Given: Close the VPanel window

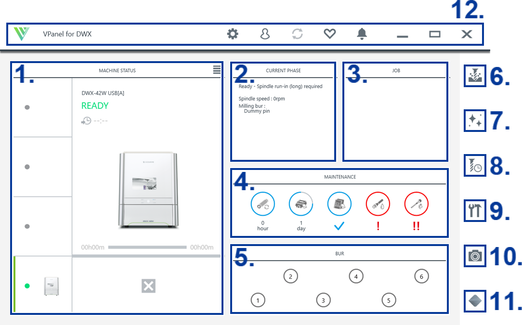Looking at the screenshot, I should 467,34.
